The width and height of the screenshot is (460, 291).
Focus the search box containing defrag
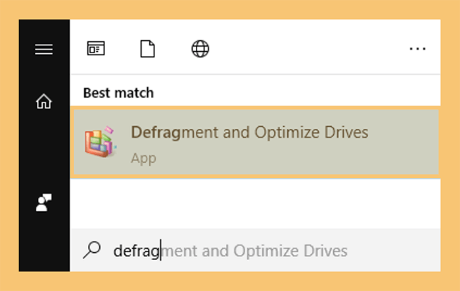click(x=255, y=250)
